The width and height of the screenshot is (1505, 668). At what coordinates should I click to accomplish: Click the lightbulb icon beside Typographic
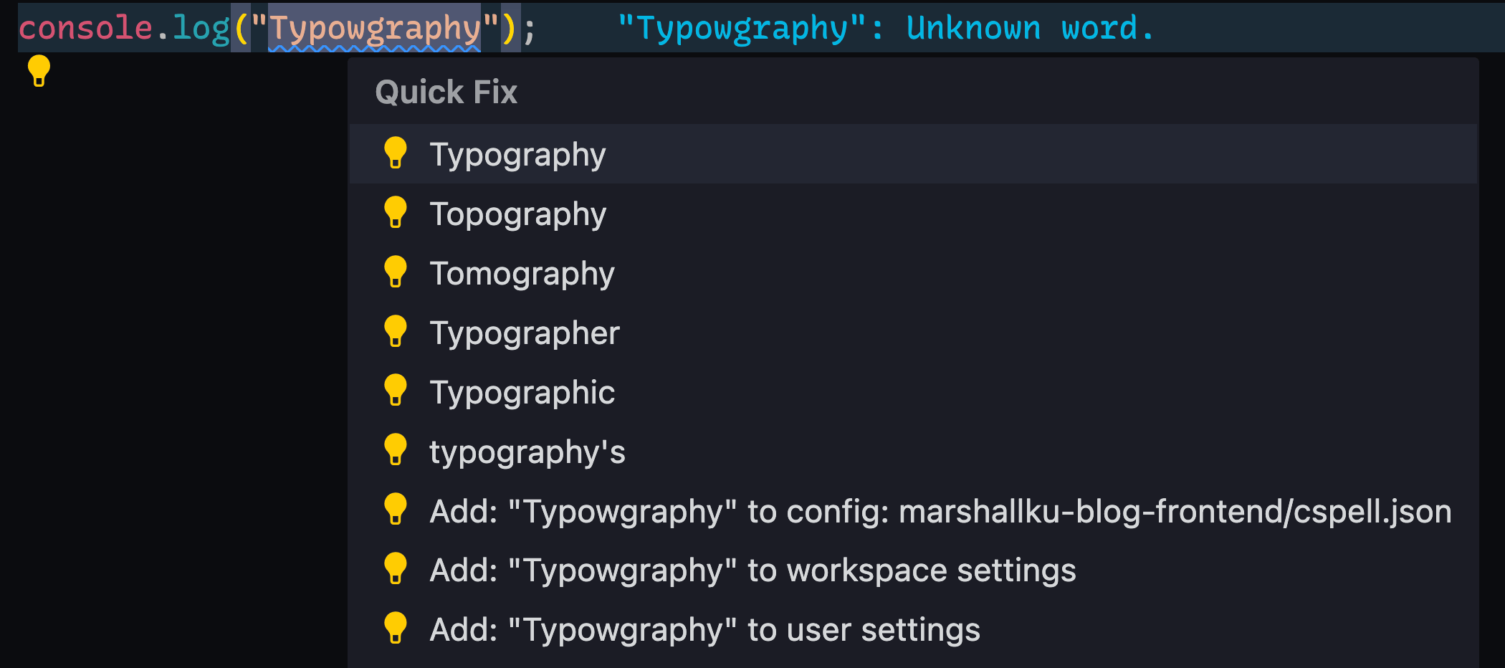click(396, 391)
